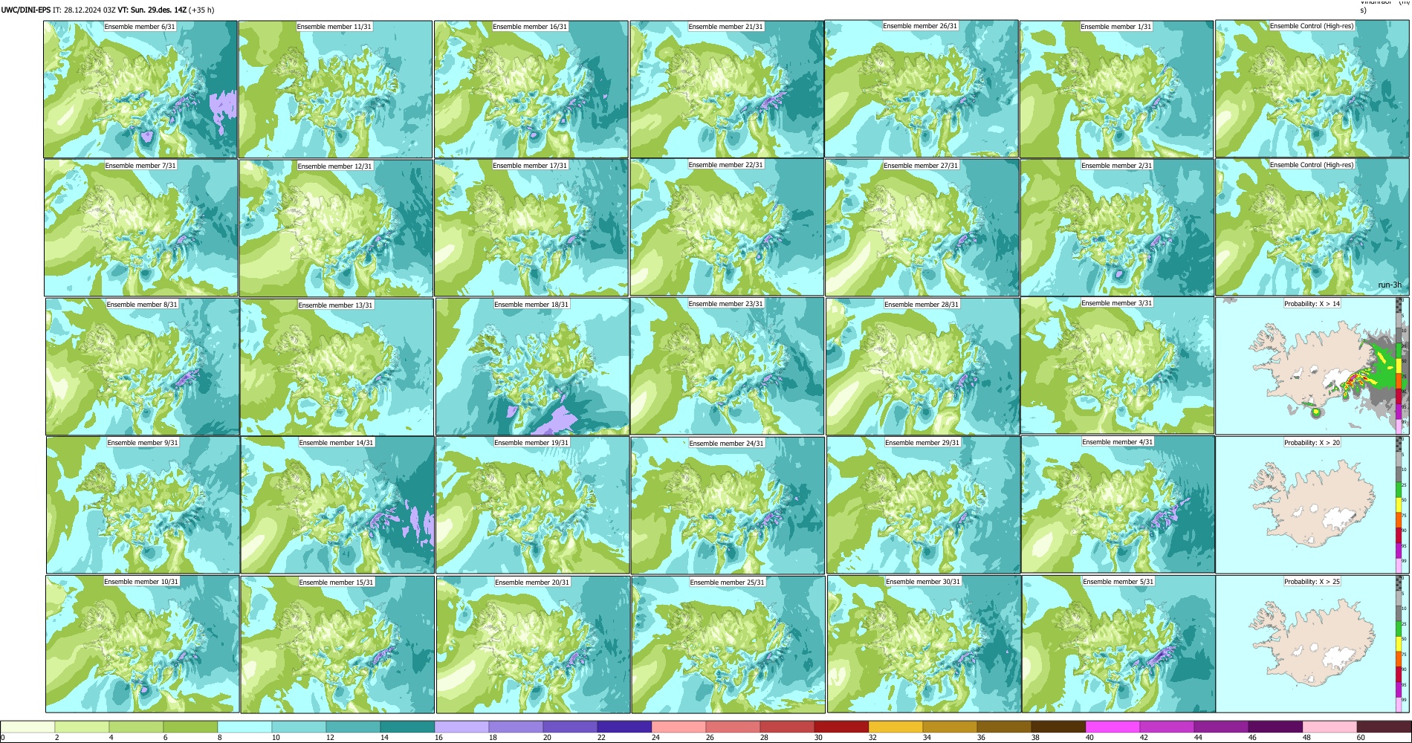
Task: Pick the magenta 40–42 legend swatch
Action: click(x=1113, y=727)
